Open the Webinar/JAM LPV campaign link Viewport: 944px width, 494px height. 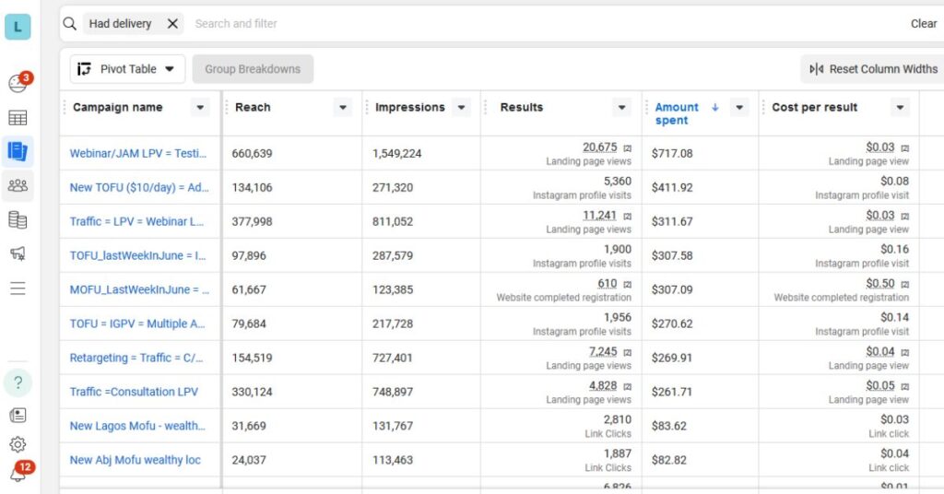[x=138, y=153]
